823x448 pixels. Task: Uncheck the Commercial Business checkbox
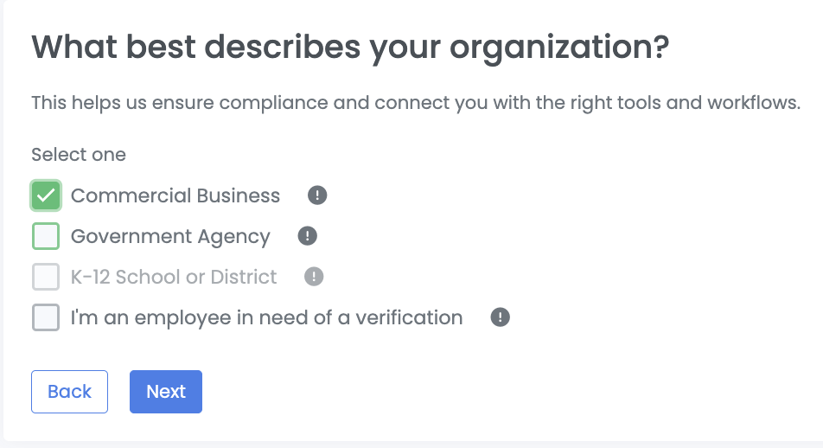point(46,195)
